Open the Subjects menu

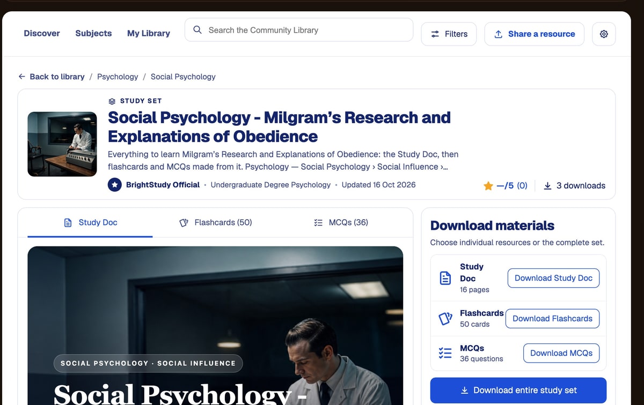click(x=93, y=33)
